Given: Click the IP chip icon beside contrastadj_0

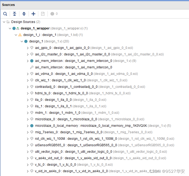Looking at the screenshot, I should pos(32,87).
